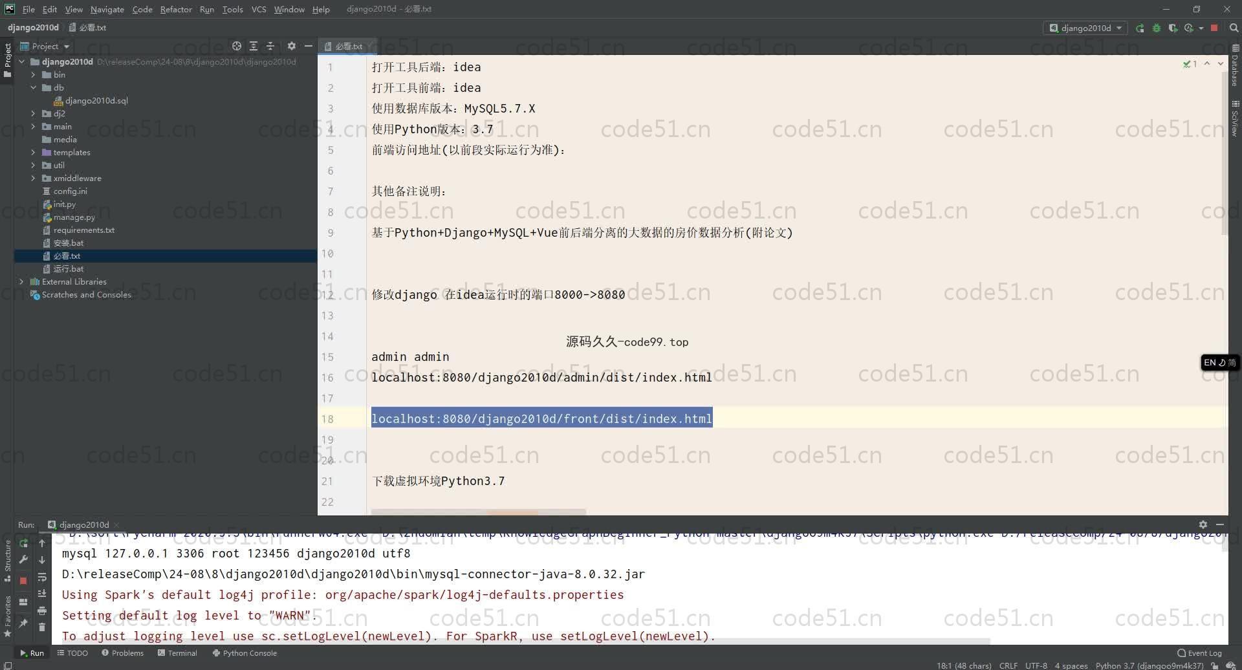Image resolution: width=1242 pixels, height=670 pixels.
Task: Collapse django2010d project root
Action: [21, 62]
